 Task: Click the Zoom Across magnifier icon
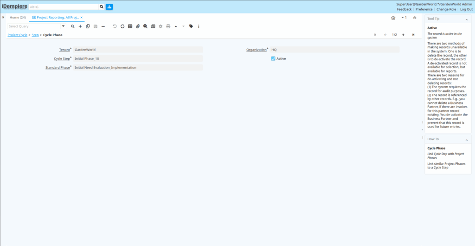[x=145, y=26]
